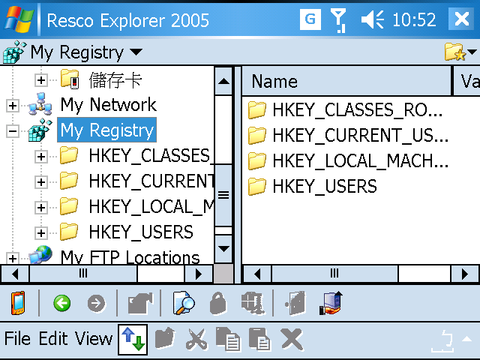Click the padlock encrypt icon
The width and height of the screenshot is (480, 360).
218,303
